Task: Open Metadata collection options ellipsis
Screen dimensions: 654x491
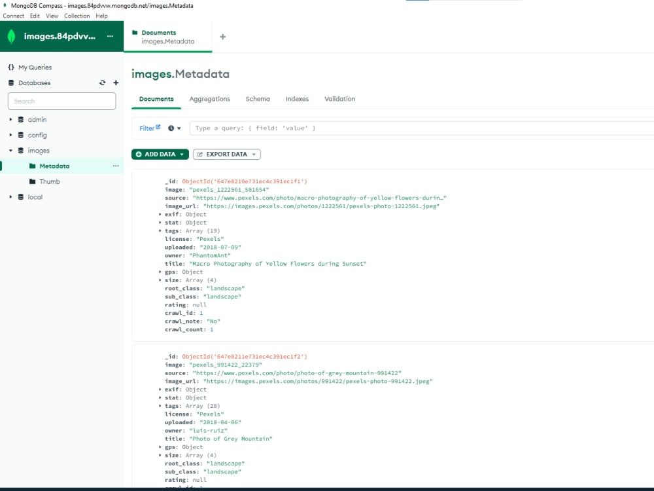Action: click(x=116, y=166)
